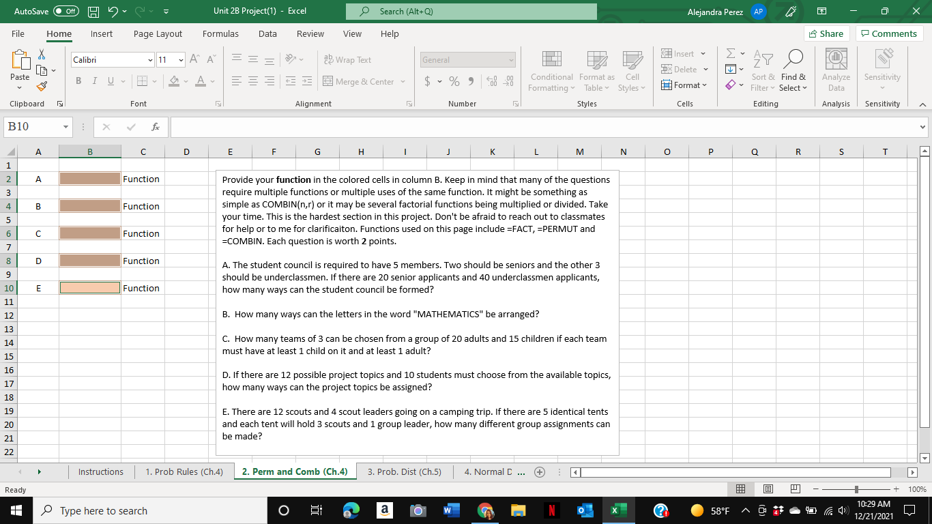Click cell B4 colored input cell
This screenshot has width=932, height=524.
click(89, 206)
